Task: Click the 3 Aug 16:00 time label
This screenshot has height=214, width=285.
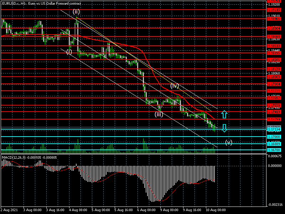Action: point(55,210)
